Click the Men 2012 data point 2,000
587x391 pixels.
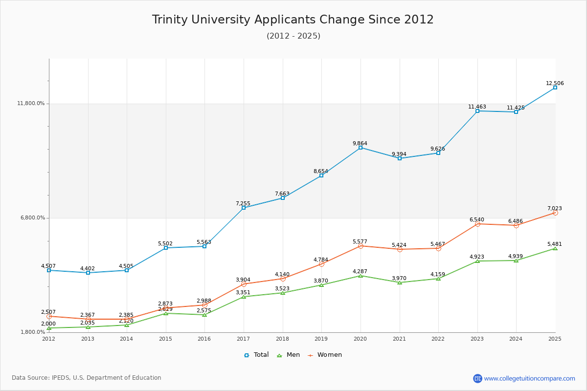pyautogui.click(x=49, y=328)
